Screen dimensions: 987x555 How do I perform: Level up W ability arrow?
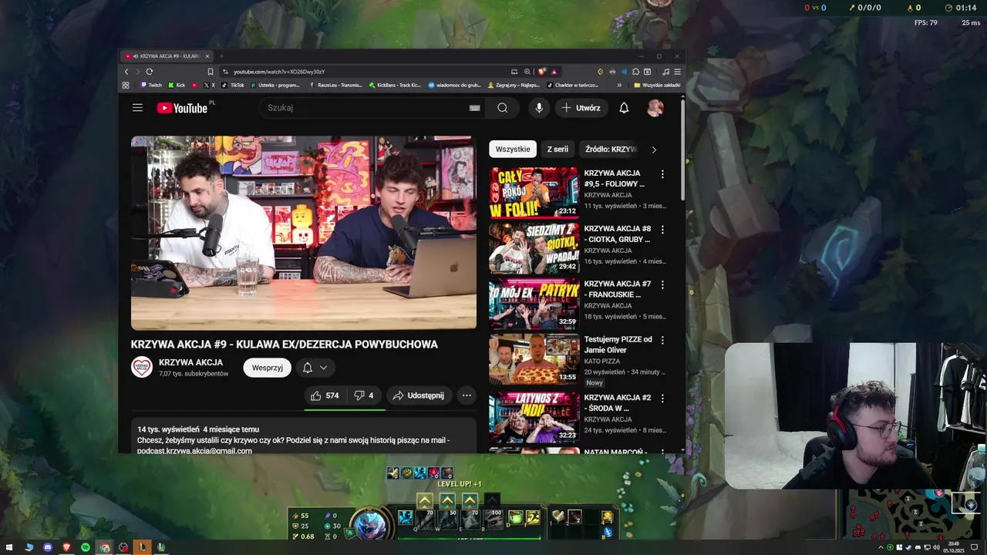(447, 500)
